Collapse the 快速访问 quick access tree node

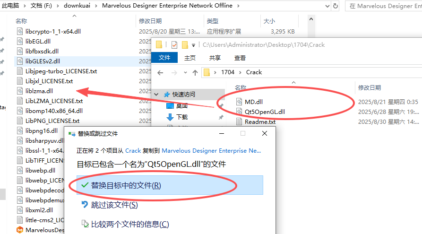[156, 95]
